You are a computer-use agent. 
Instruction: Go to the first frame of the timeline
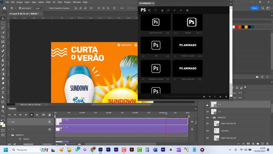[x=9, y=115]
